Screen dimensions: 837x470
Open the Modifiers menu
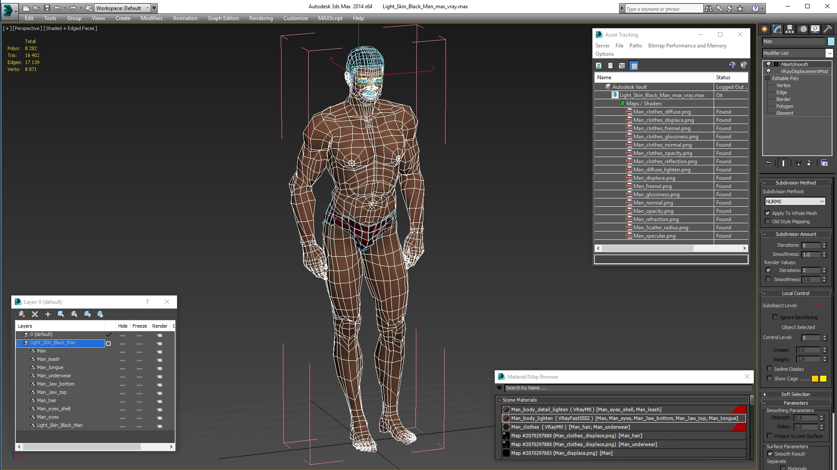[x=151, y=18]
